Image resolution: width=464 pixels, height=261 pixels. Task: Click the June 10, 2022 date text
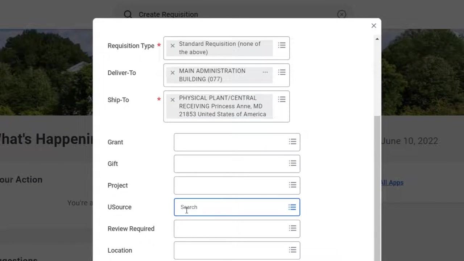pos(410,141)
